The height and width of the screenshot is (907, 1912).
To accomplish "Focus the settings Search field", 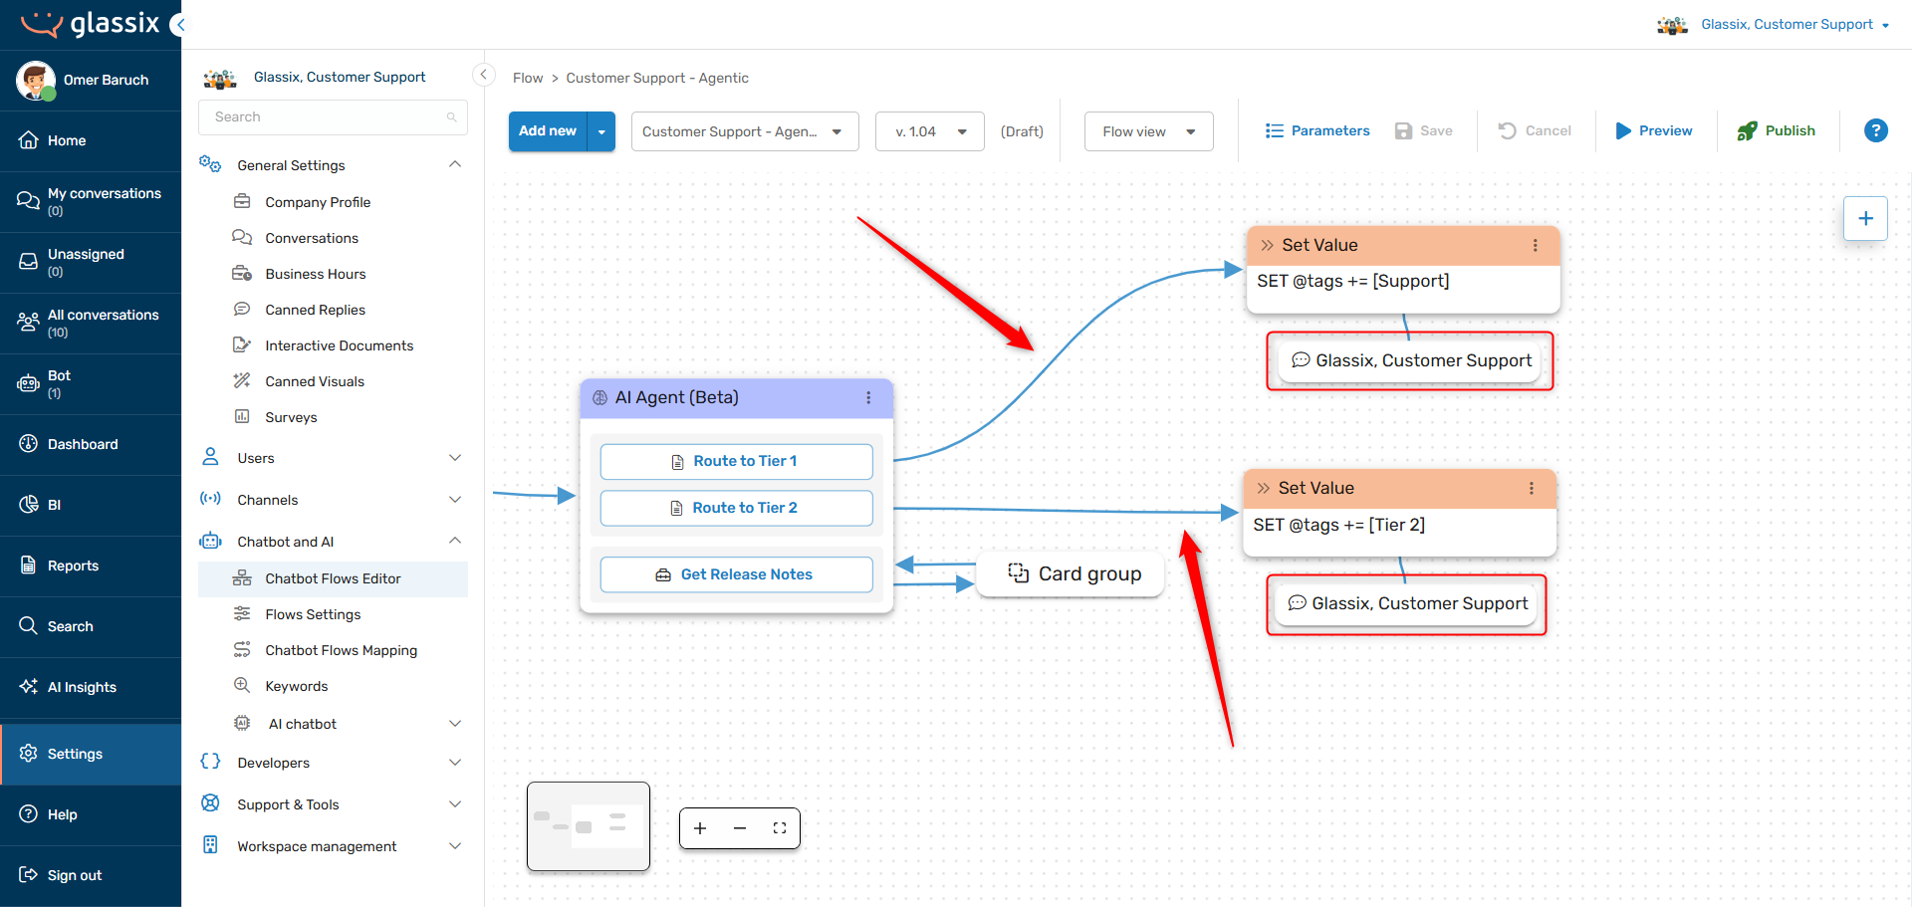I will (x=333, y=117).
